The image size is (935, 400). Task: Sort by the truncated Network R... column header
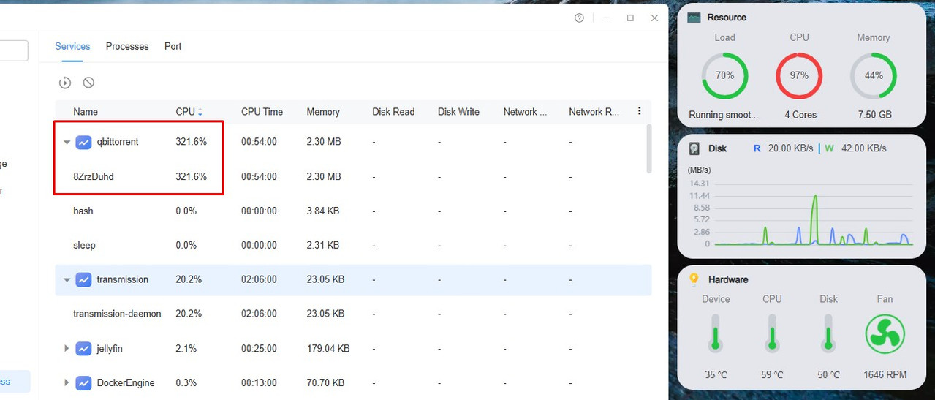594,112
